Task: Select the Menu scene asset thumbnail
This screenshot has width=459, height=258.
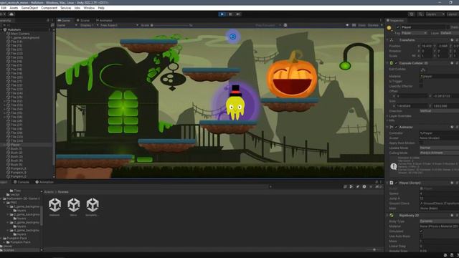Action: 73,207
